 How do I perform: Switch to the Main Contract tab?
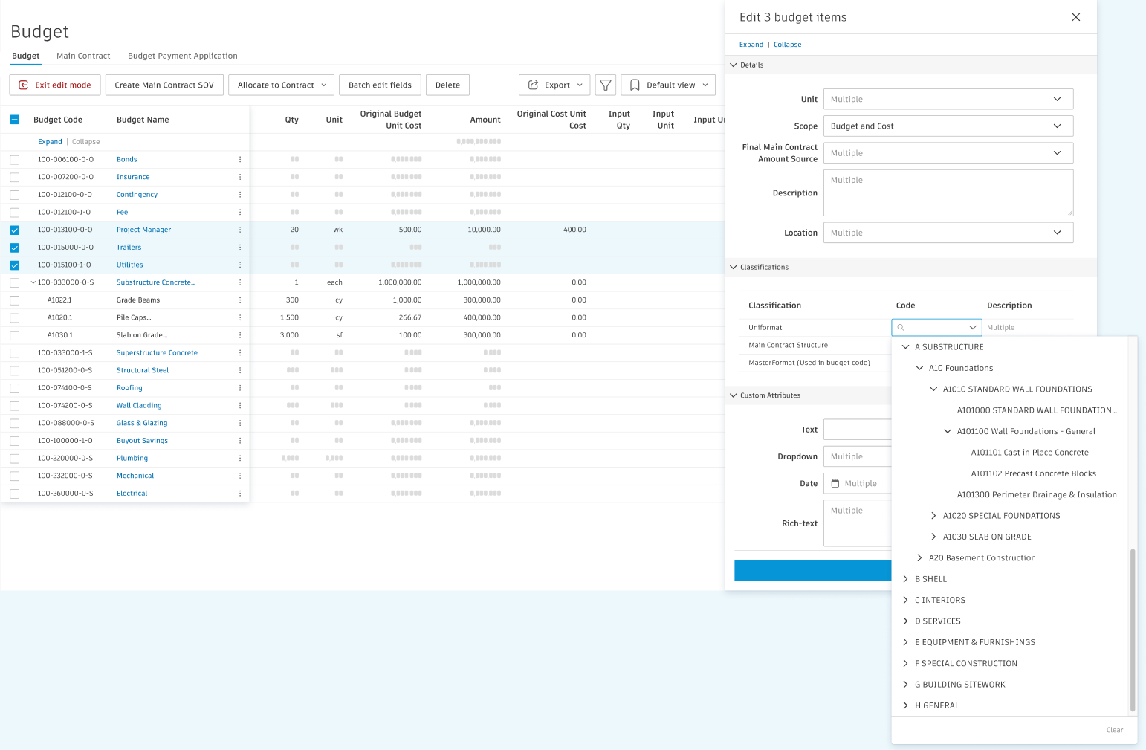point(83,56)
